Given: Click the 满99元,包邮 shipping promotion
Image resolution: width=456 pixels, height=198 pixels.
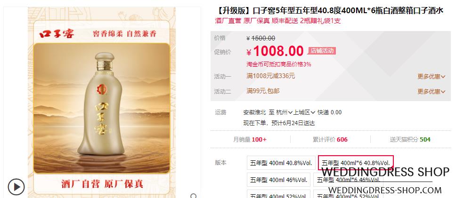Looking at the screenshot, I should (263, 91).
